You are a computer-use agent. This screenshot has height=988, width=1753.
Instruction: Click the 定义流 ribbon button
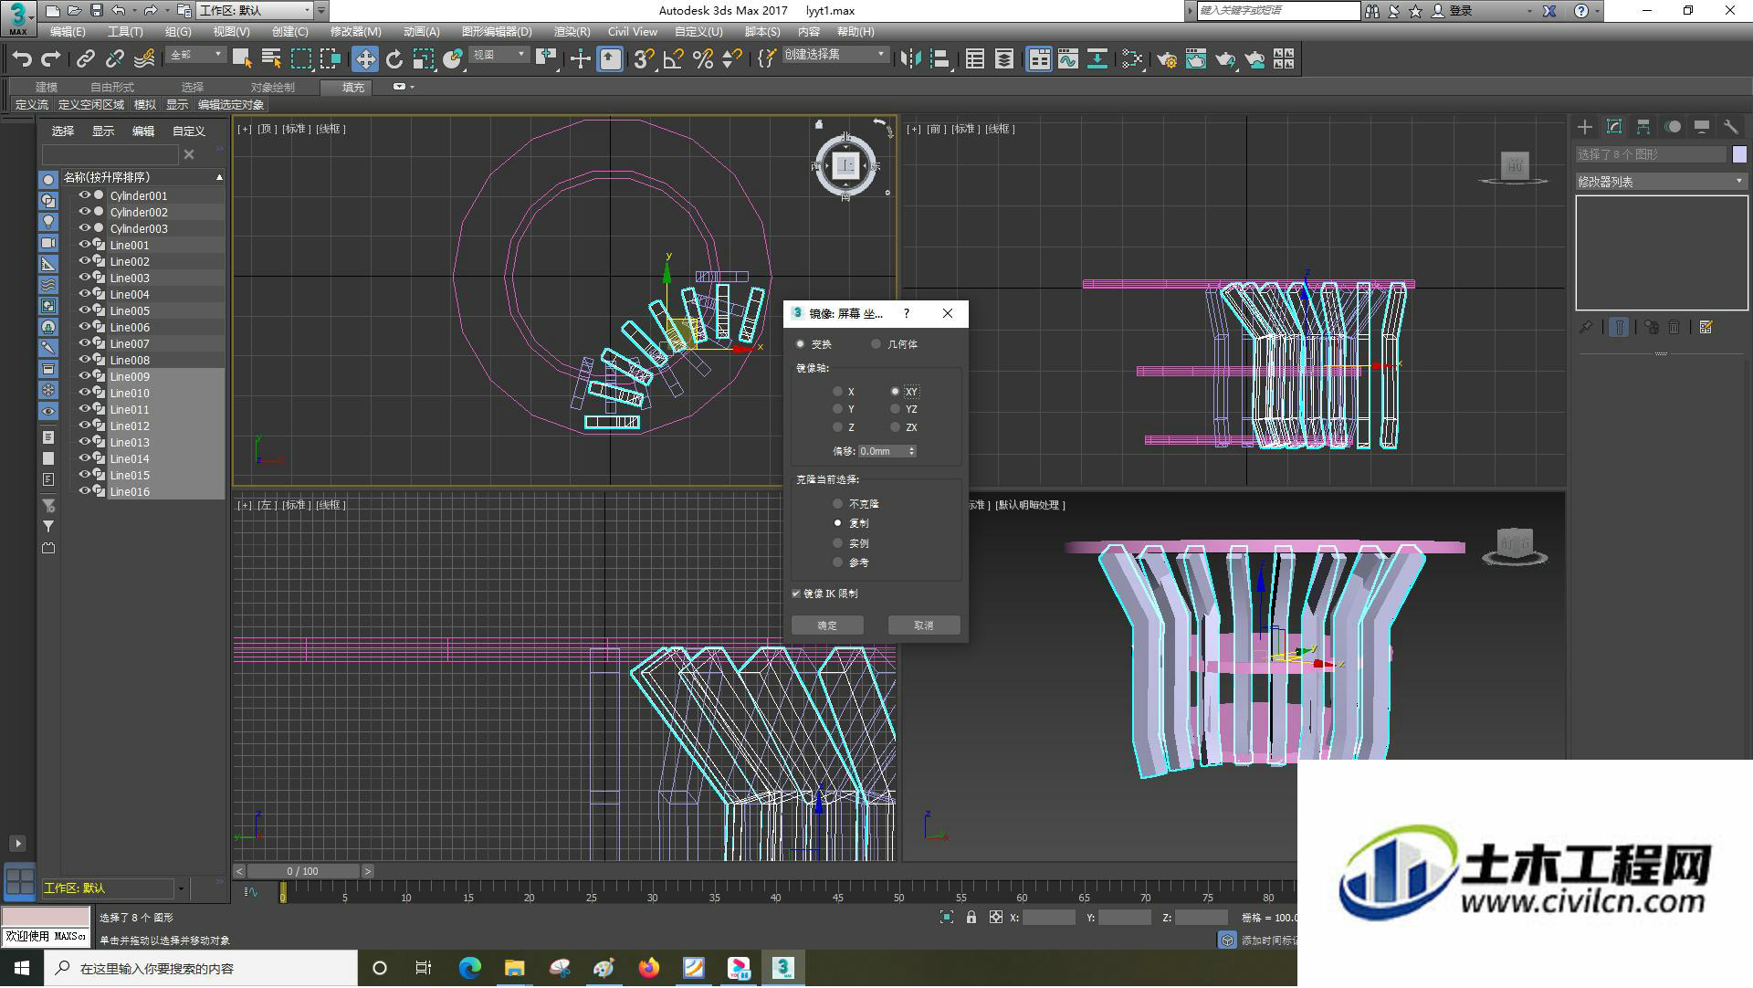tap(32, 105)
